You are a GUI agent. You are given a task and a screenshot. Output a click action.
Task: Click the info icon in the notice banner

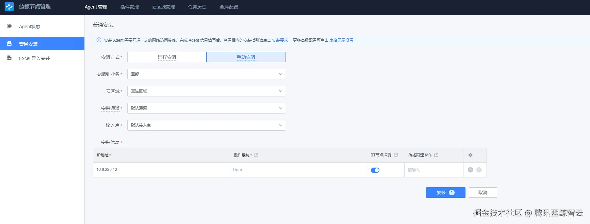[x=99, y=40]
